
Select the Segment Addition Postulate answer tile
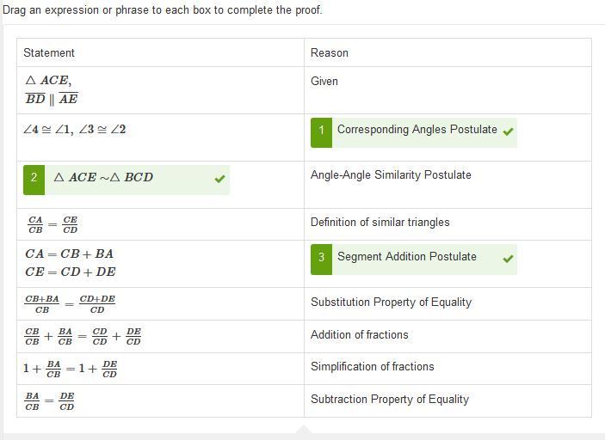pos(414,260)
